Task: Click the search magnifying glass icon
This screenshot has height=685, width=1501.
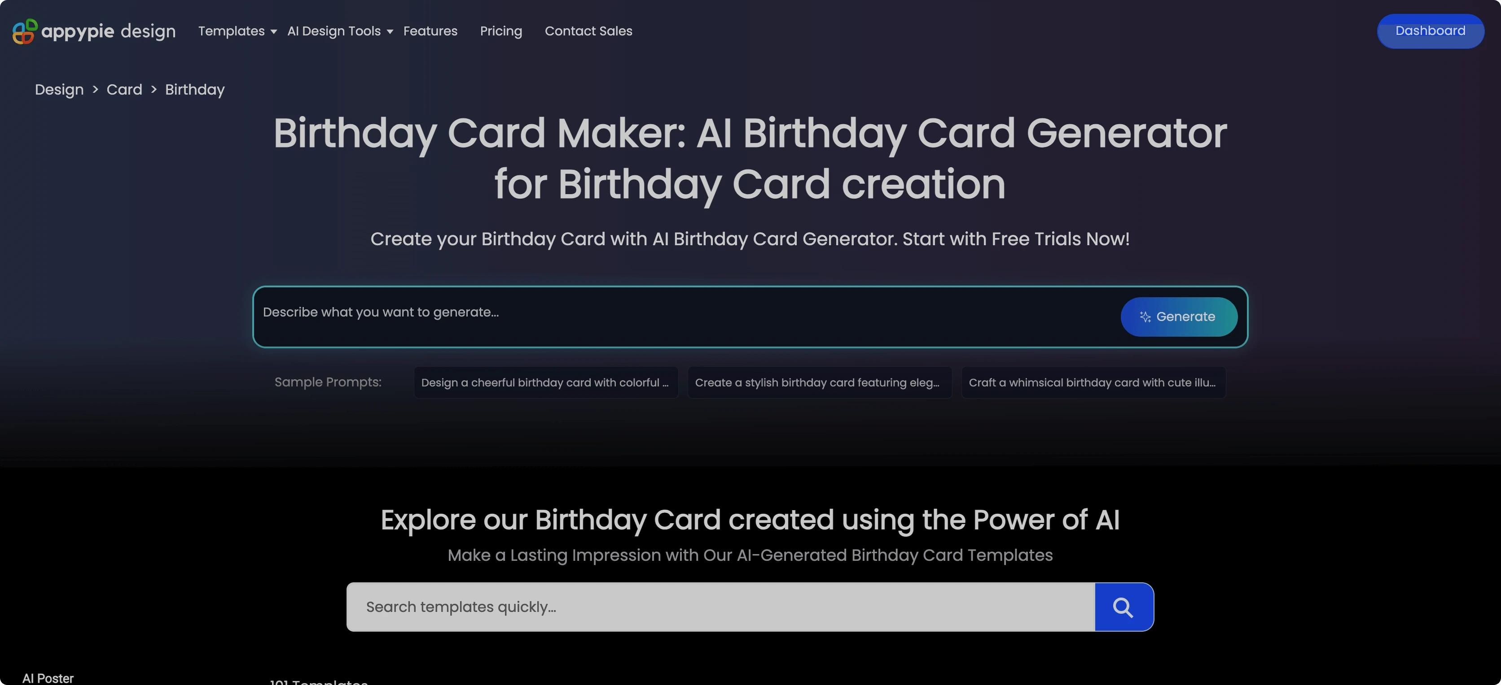Action: click(x=1124, y=606)
